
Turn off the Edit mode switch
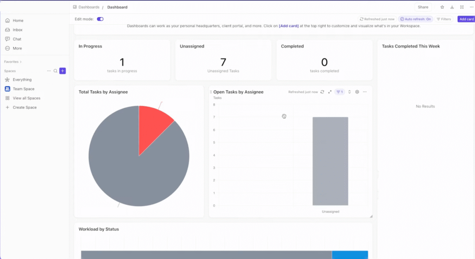(100, 19)
